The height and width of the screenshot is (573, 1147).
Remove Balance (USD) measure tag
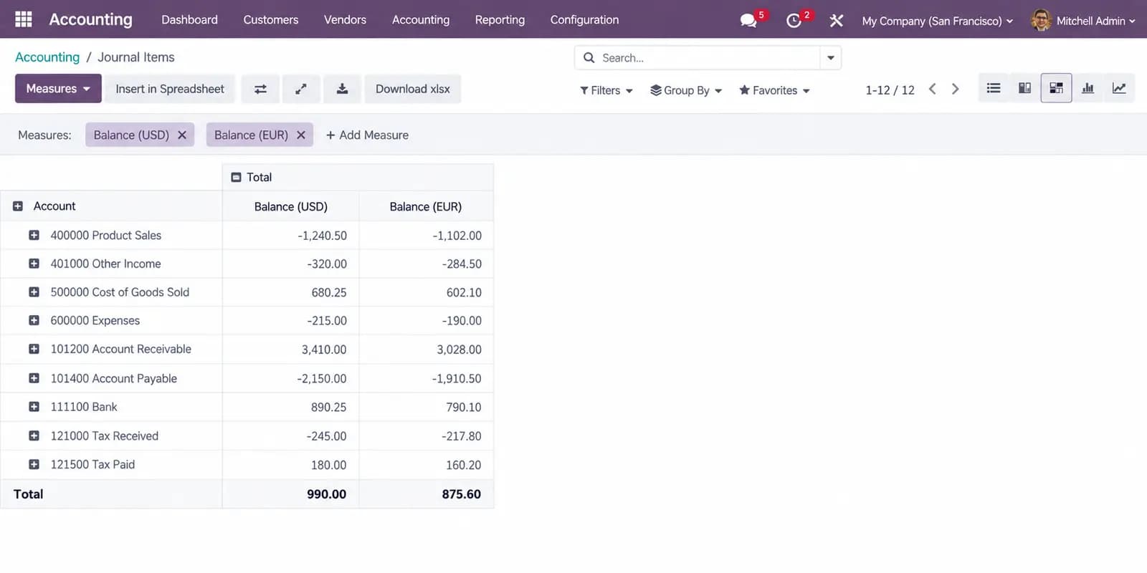[x=182, y=135]
